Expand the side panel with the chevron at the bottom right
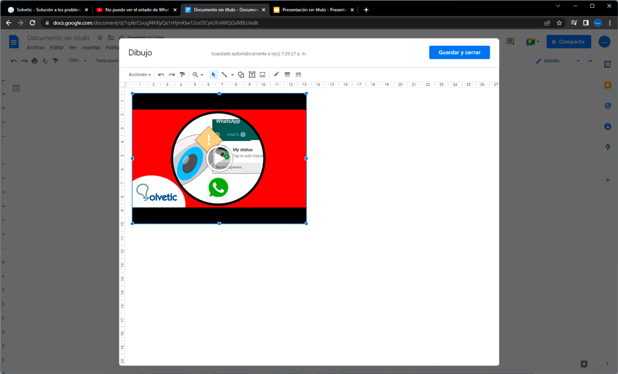The height and width of the screenshot is (374, 618). [x=608, y=364]
